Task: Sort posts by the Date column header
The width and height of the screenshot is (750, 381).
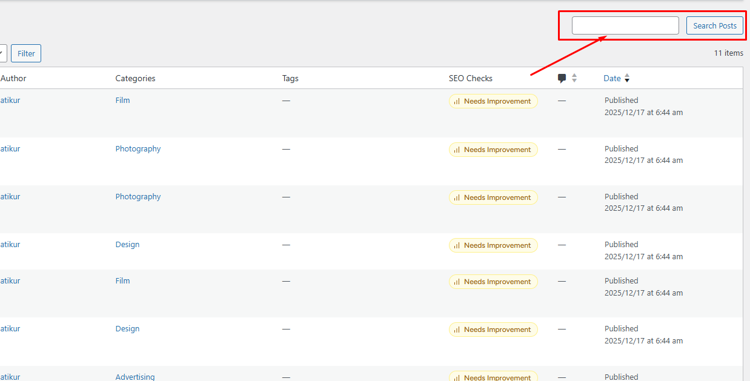Action: pos(612,78)
